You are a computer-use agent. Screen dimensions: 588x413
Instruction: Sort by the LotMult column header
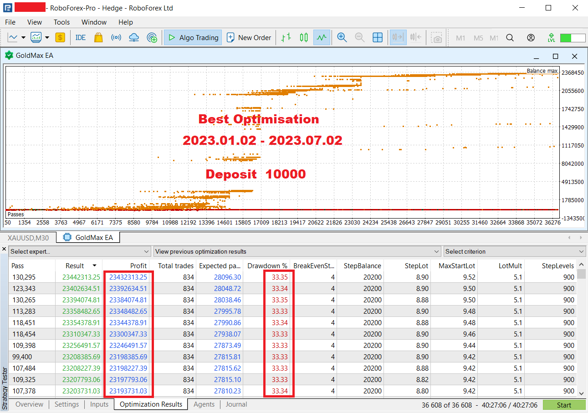tap(501, 266)
